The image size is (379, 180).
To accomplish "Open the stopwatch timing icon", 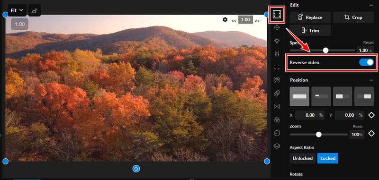I will tap(277, 133).
